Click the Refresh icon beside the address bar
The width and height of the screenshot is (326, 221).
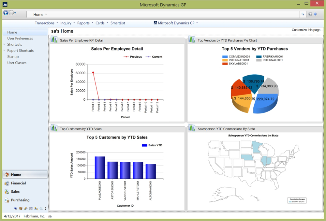[303, 14]
